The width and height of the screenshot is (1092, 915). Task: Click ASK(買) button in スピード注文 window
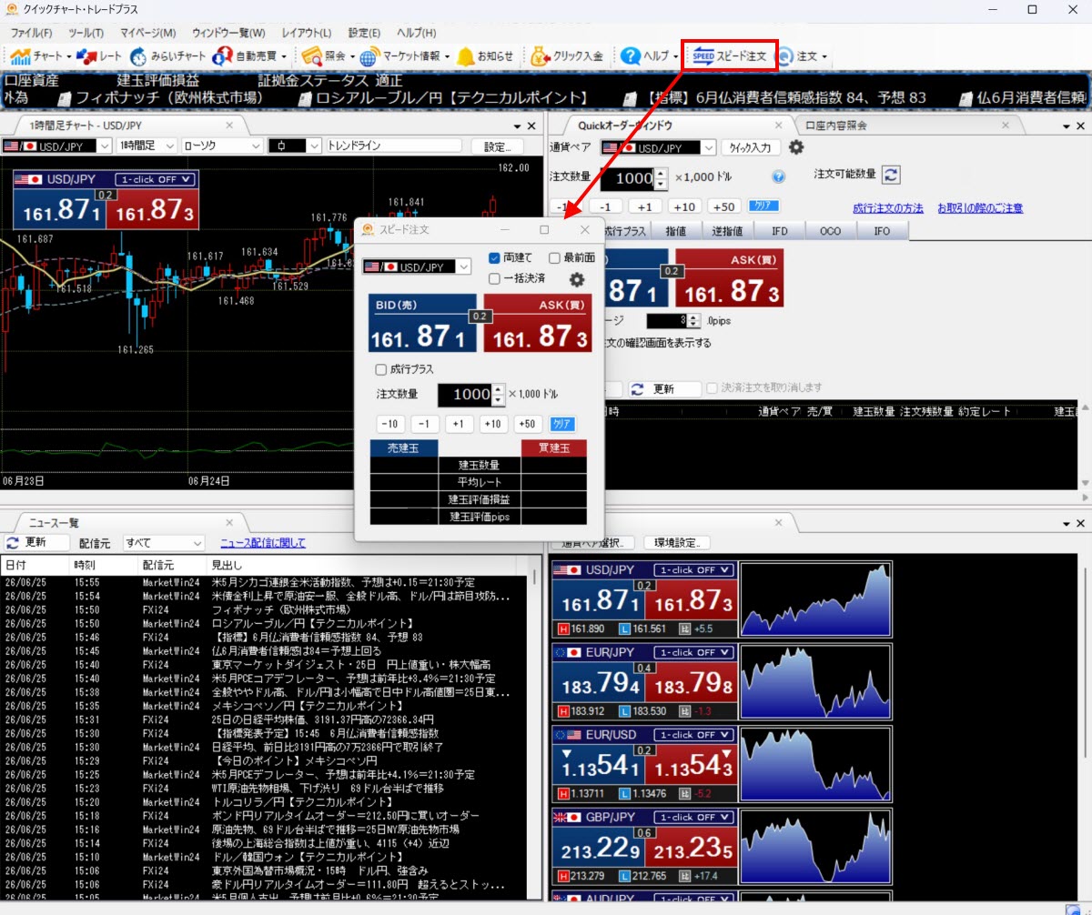pyautogui.click(x=538, y=323)
